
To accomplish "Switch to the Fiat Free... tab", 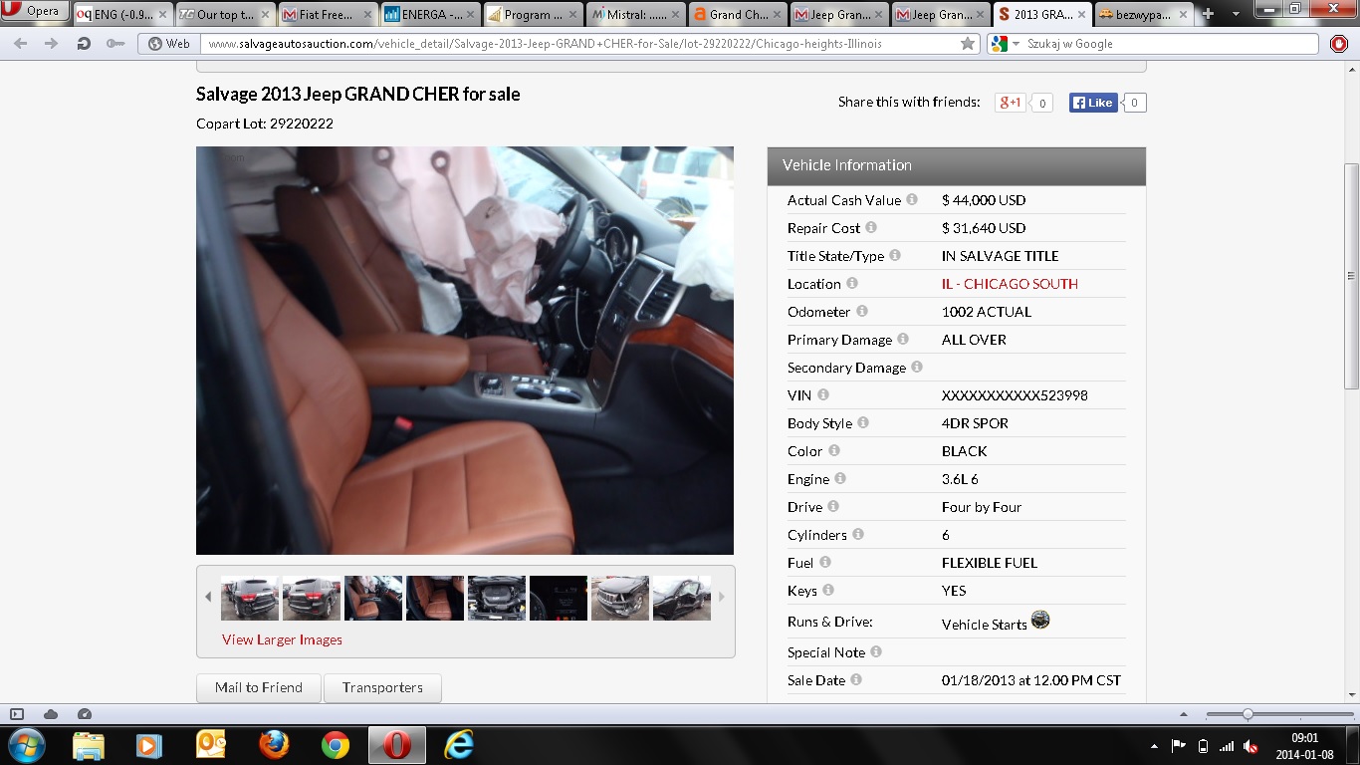I will [x=328, y=14].
